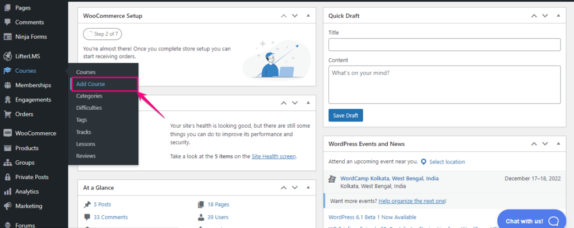Open WordPress 6.1 Beta 1 Now Available
The width and height of the screenshot is (574, 228).
tap(372, 217)
